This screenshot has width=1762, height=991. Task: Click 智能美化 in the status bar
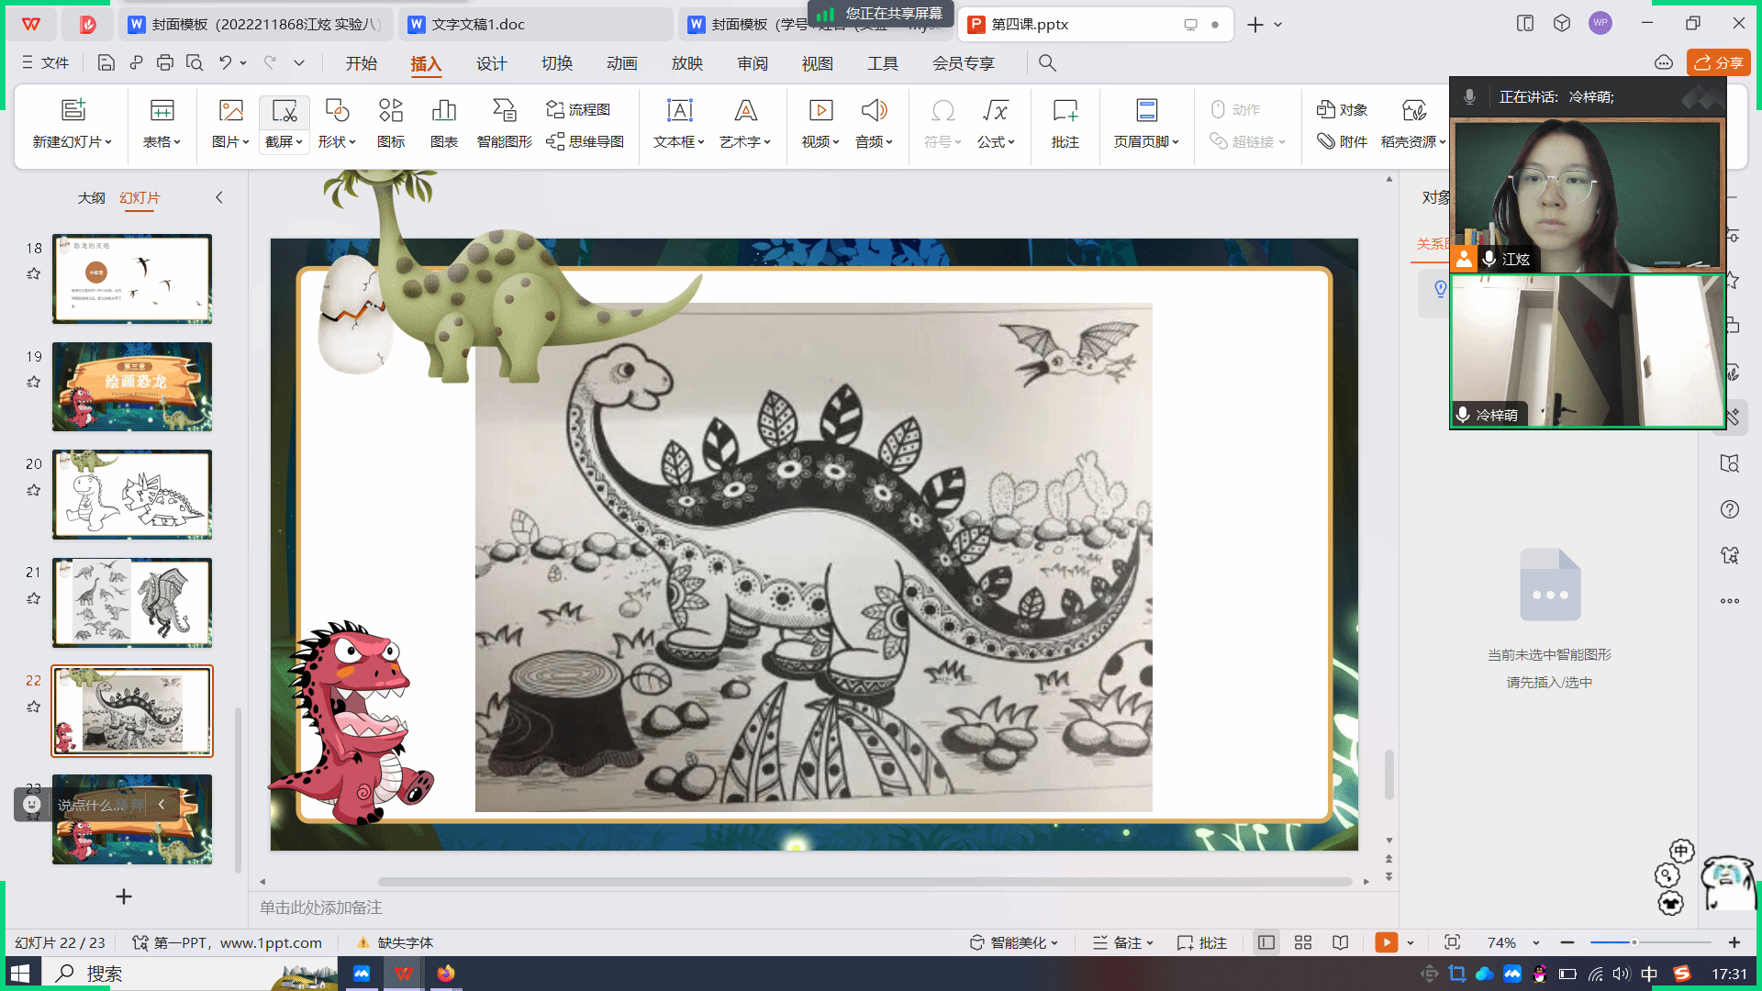[1015, 942]
